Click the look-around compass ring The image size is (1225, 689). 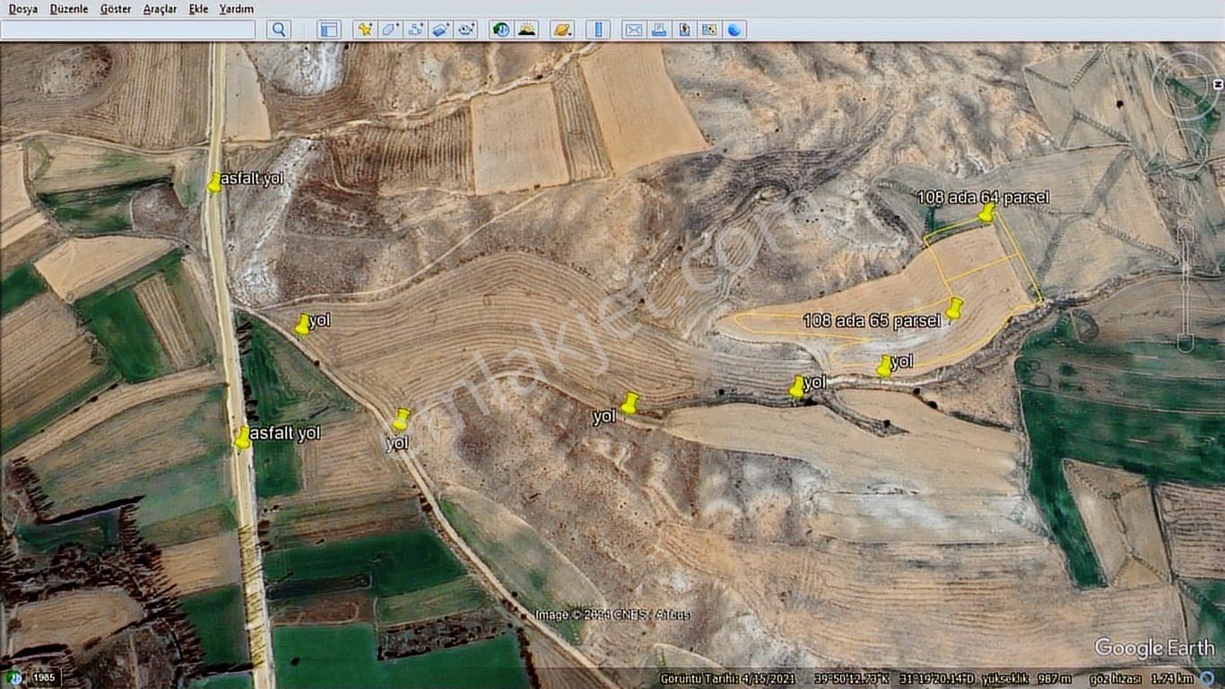coord(1185,85)
